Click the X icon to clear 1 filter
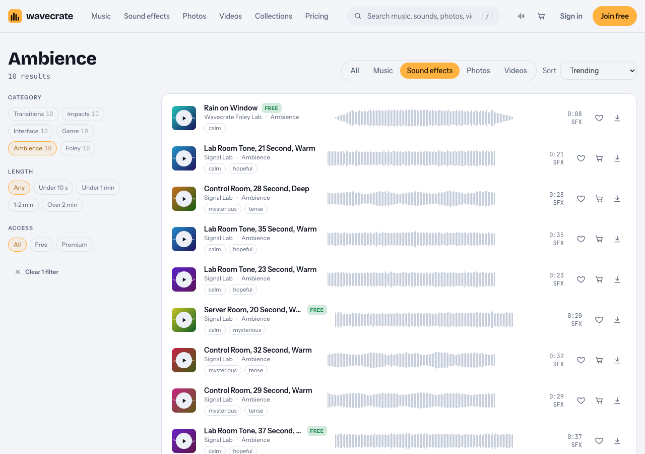645x454 pixels. [x=18, y=272]
